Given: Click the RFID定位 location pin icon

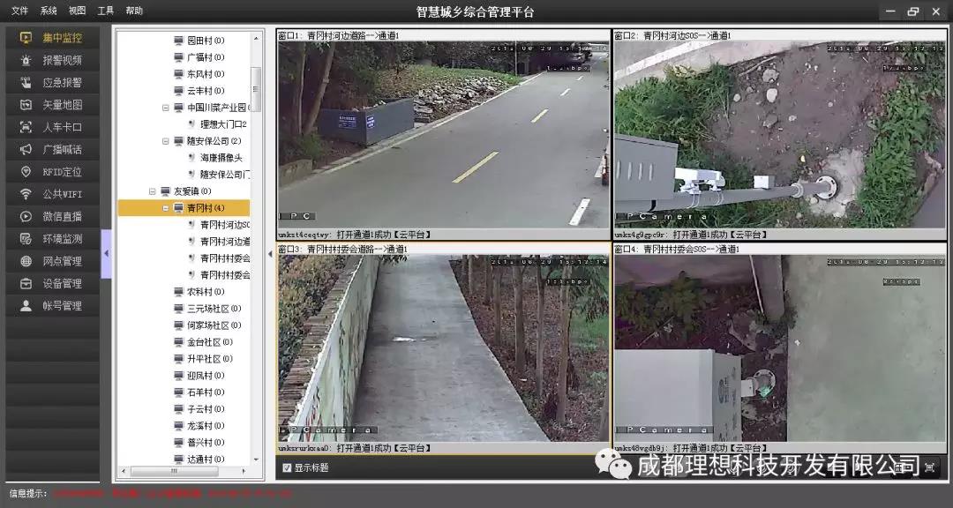Looking at the screenshot, I should pyautogui.click(x=26, y=172).
